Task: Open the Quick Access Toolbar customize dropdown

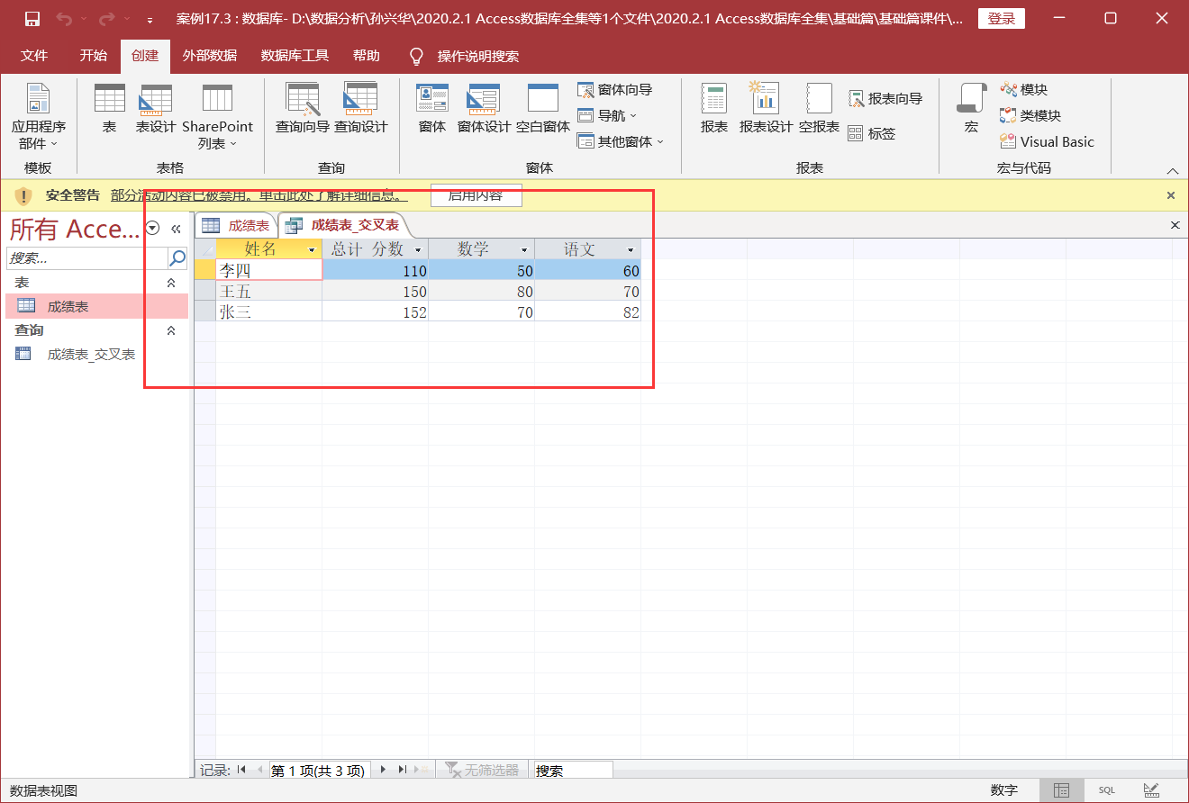Action: click(149, 20)
